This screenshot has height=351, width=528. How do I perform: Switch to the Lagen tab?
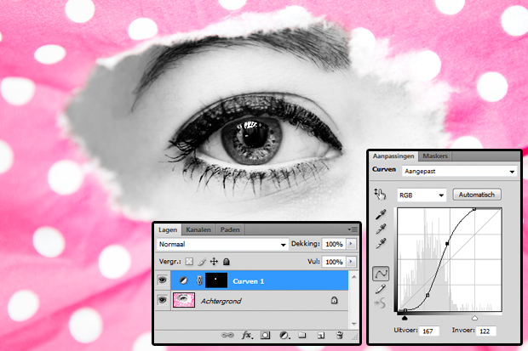168,230
